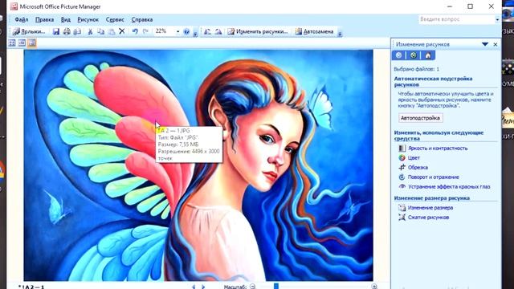This screenshot has height=289, width=514.
Task: Zoom out with the minus magnifier
Action: [x=252, y=287]
